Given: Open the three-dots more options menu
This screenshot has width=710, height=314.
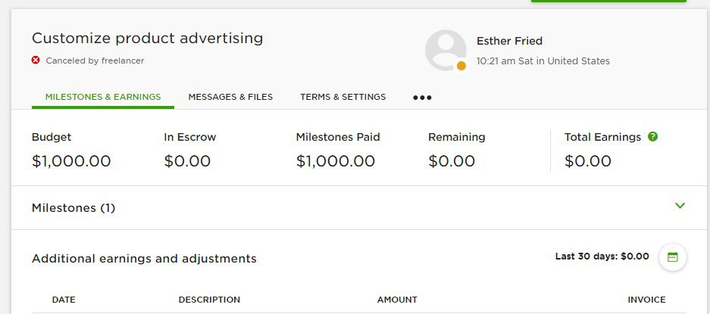Looking at the screenshot, I should [x=422, y=98].
